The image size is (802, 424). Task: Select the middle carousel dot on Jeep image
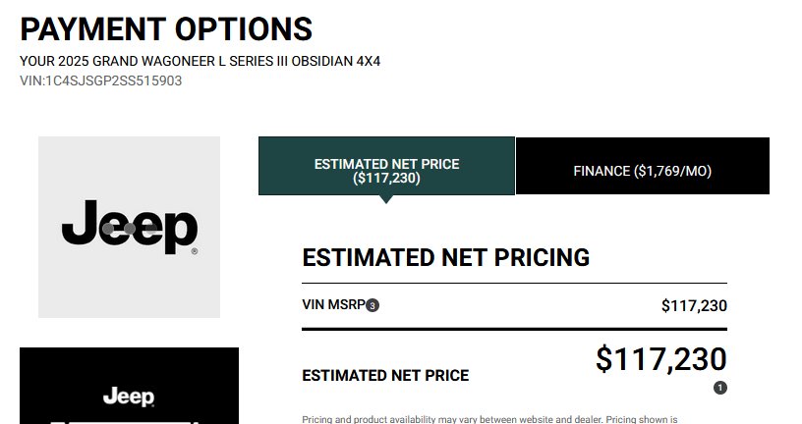point(130,229)
